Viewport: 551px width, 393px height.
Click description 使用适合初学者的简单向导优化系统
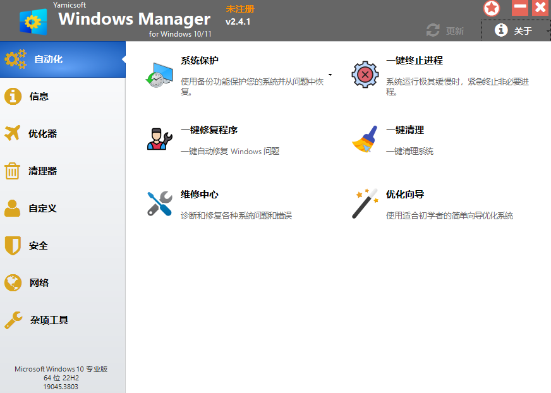[449, 215]
